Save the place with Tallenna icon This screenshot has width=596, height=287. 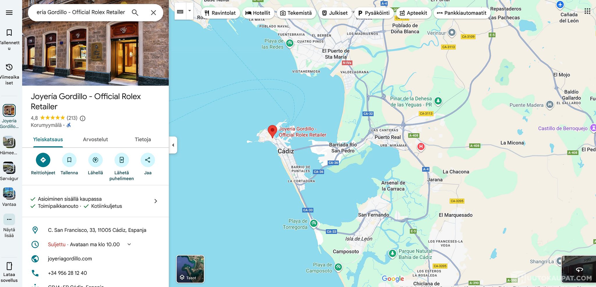[69, 164]
